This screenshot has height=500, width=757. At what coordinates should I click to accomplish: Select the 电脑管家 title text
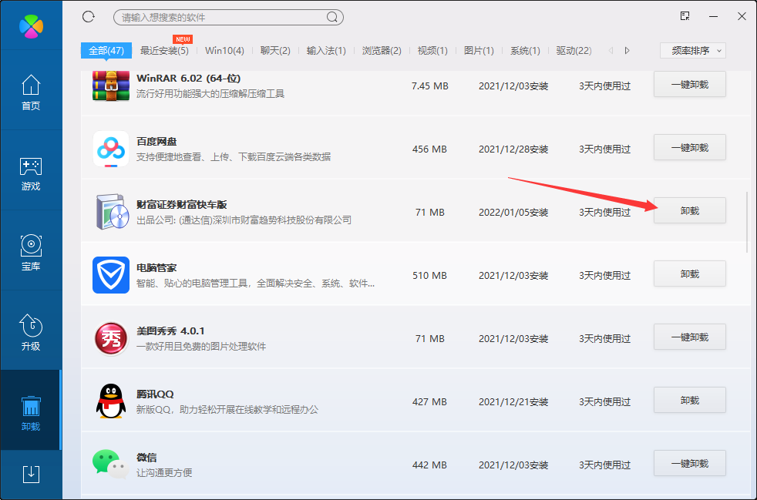point(156,268)
